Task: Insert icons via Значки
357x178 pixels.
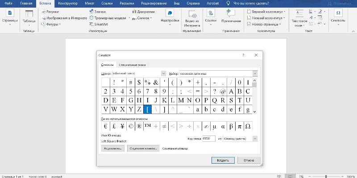Action: coord(97,12)
